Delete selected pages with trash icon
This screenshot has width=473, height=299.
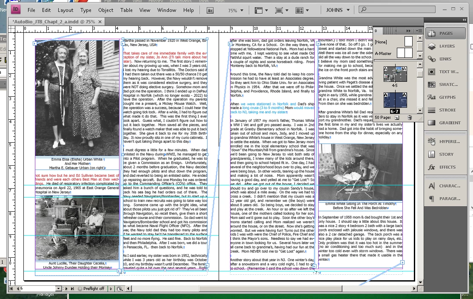(x=410, y=118)
